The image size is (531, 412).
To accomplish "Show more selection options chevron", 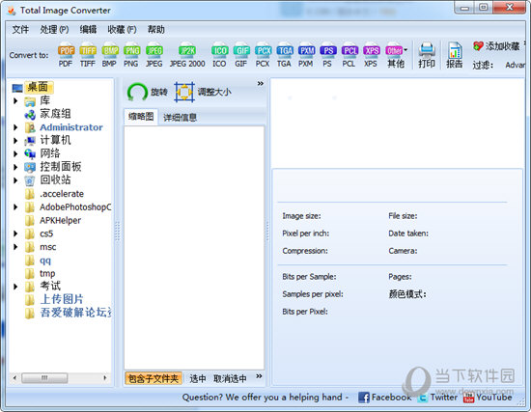I will pos(259,376).
